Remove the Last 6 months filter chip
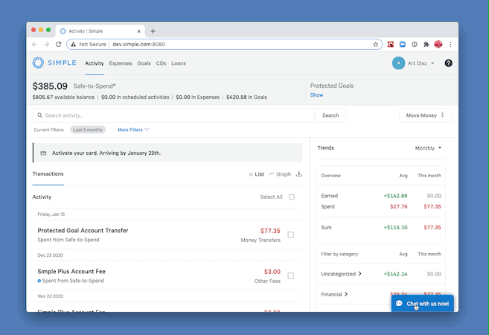 point(88,130)
